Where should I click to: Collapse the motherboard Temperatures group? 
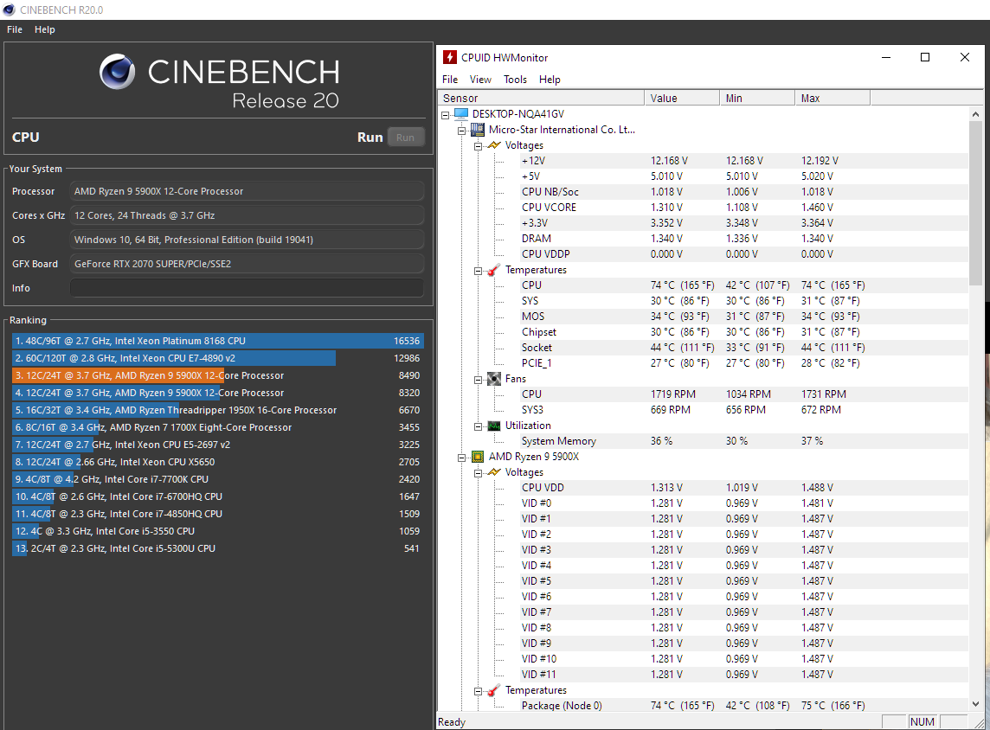pyautogui.click(x=478, y=271)
